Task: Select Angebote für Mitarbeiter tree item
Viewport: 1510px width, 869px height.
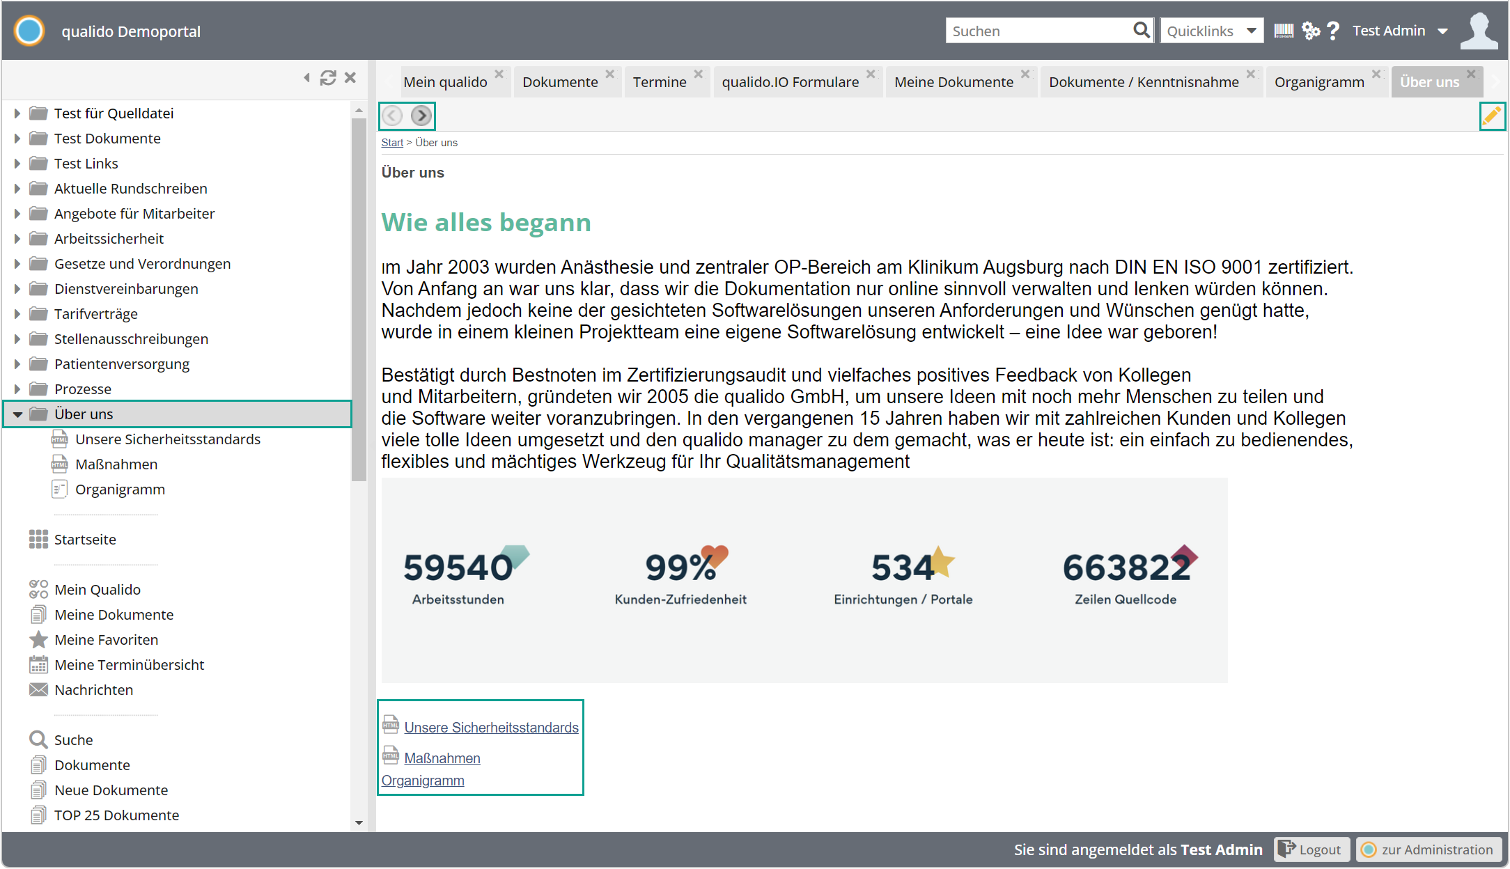Action: (x=134, y=214)
